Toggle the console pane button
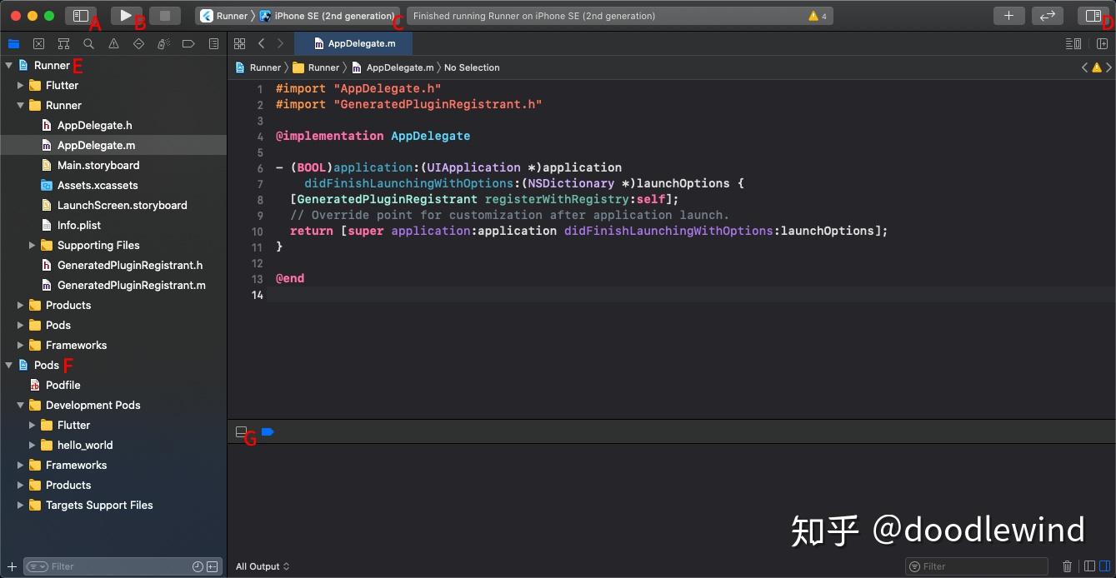 click(x=1104, y=566)
